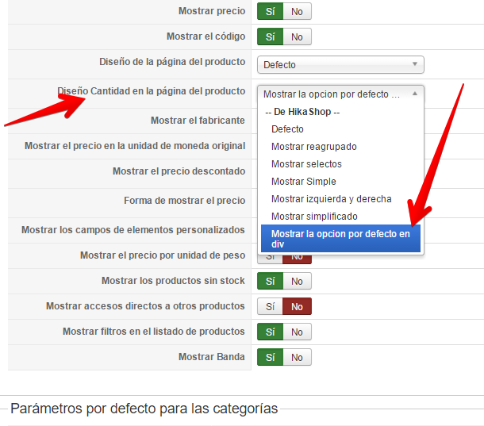Select Defecto option in open list

pyautogui.click(x=287, y=129)
